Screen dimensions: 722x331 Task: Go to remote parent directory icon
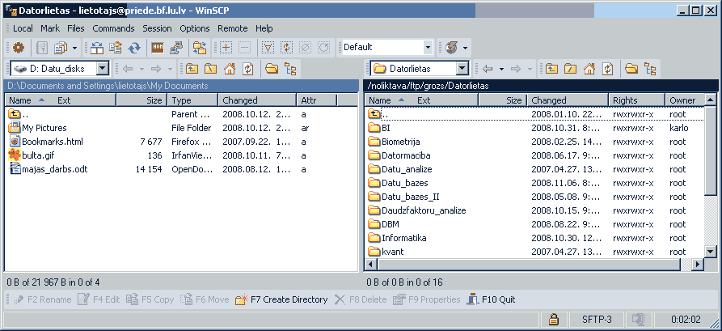tap(551, 69)
